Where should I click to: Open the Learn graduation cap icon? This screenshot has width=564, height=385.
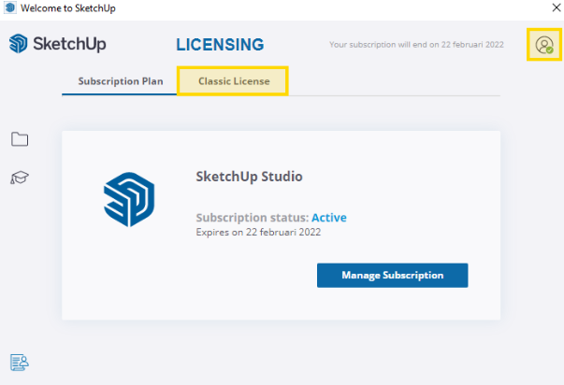20,178
